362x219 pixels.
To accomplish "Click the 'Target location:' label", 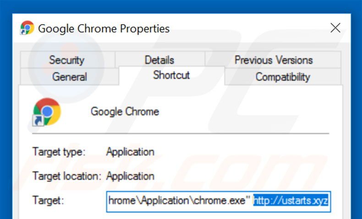I will [67, 176].
